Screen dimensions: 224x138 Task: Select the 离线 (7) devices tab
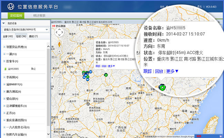tap(33, 36)
